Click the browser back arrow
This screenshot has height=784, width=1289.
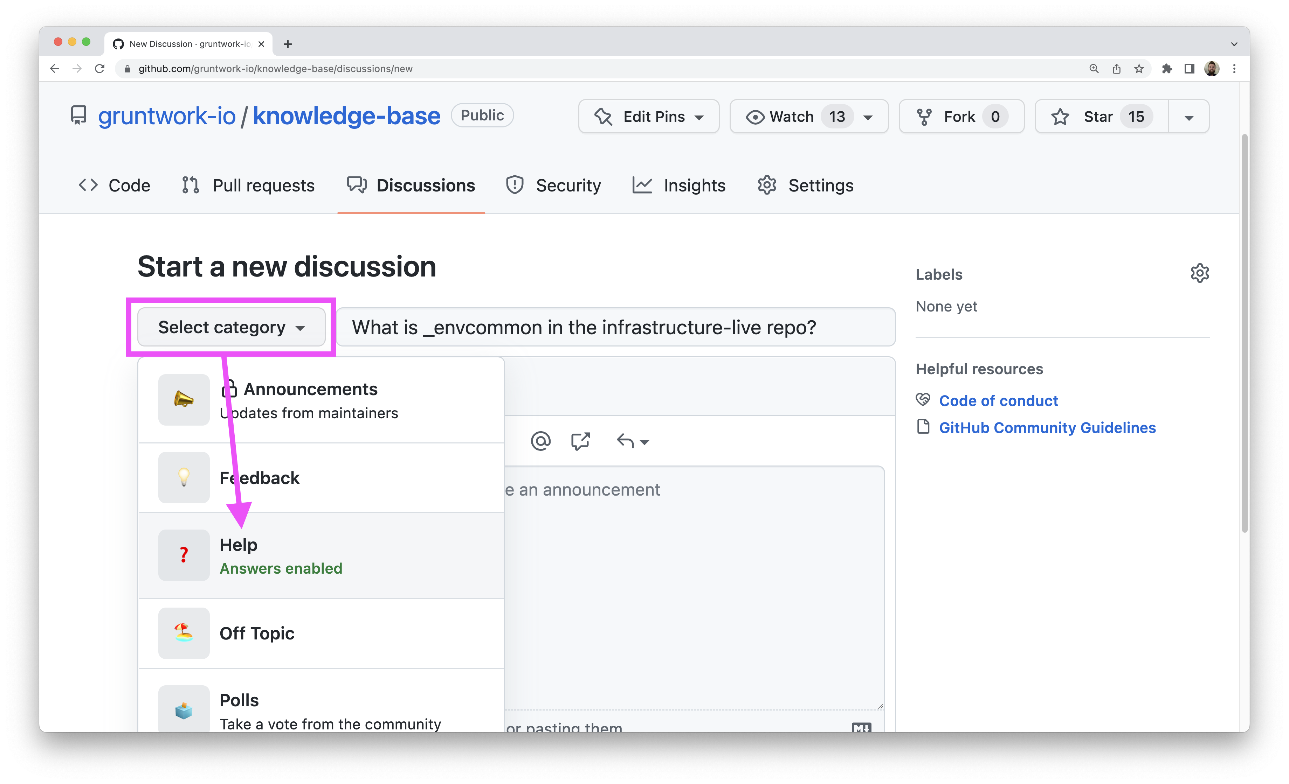tap(54, 69)
